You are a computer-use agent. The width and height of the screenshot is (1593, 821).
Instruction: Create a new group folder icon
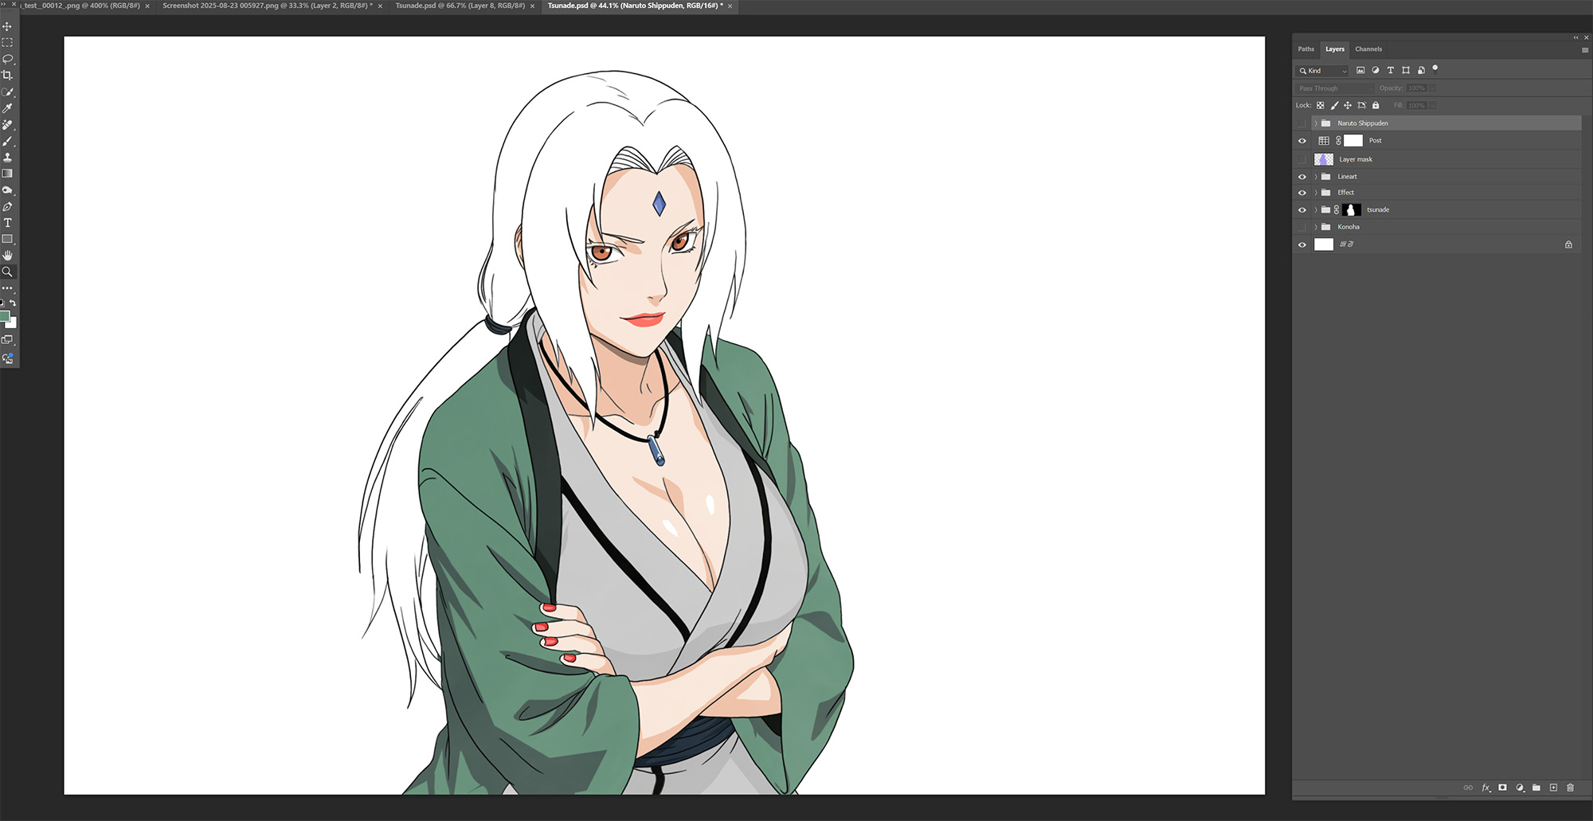coord(1536,788)
